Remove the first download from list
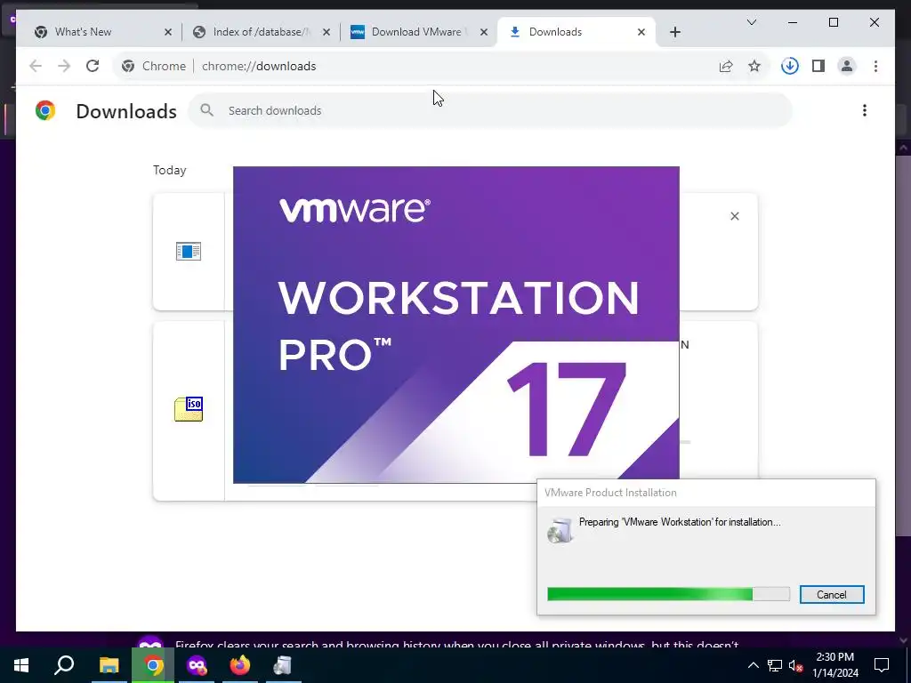 click(734, 216)
